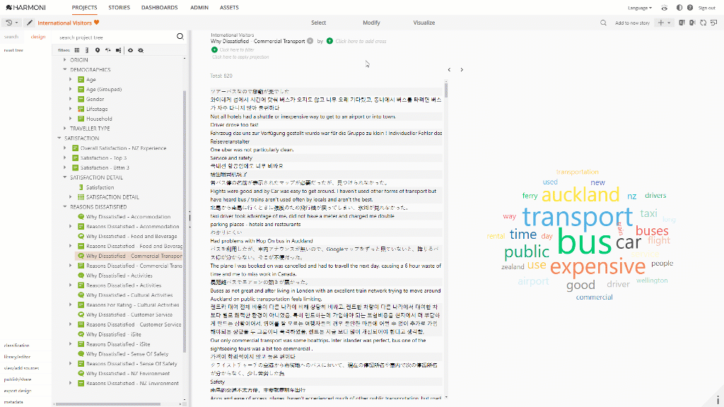Image resolution: width=724 pixels, height=407 pixels.
Task: Click the project tree search magnifier
Action: [x=180, y=37]
